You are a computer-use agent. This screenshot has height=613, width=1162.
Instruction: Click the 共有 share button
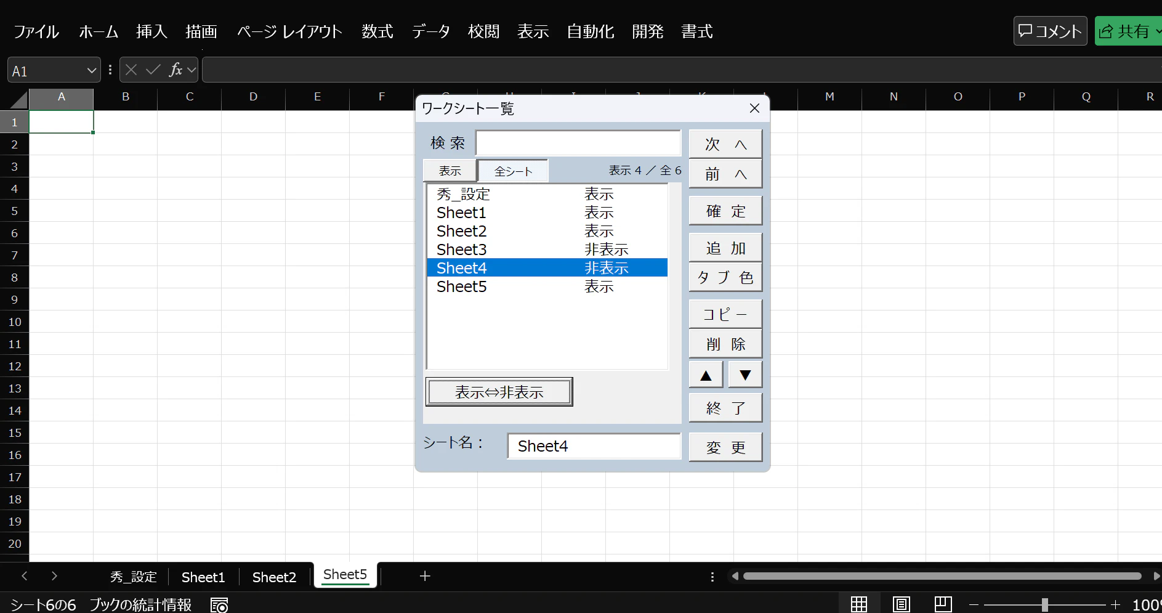(1128, 31)
